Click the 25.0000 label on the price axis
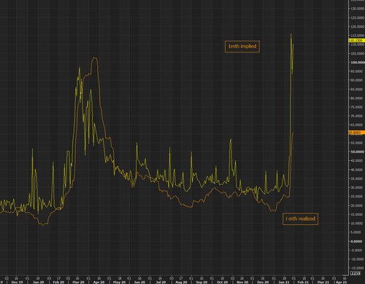The height and width of the screenshot is (284, 365). [357, 197]
